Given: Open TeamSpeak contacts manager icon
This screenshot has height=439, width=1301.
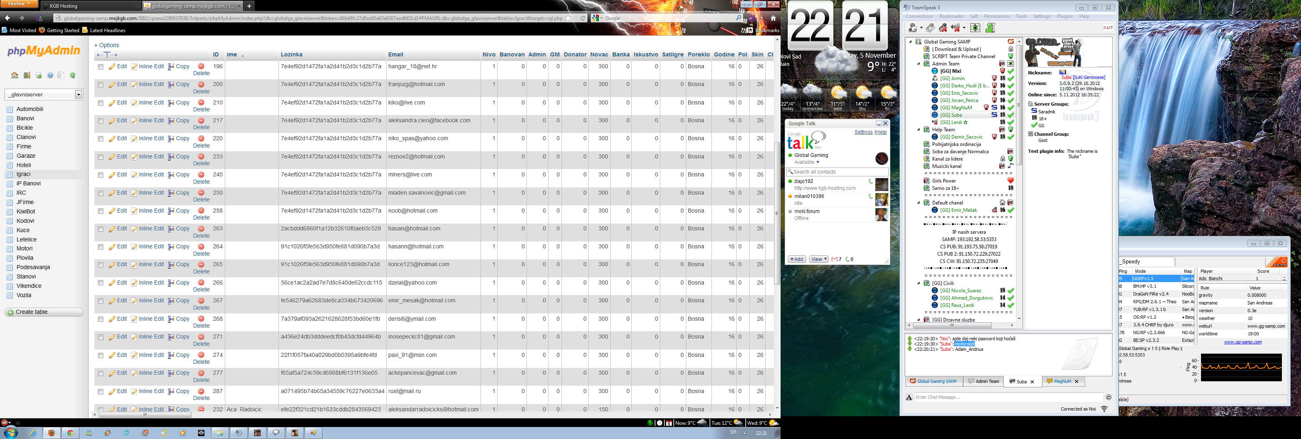Looking at the screenshot, I should [990, 28].
